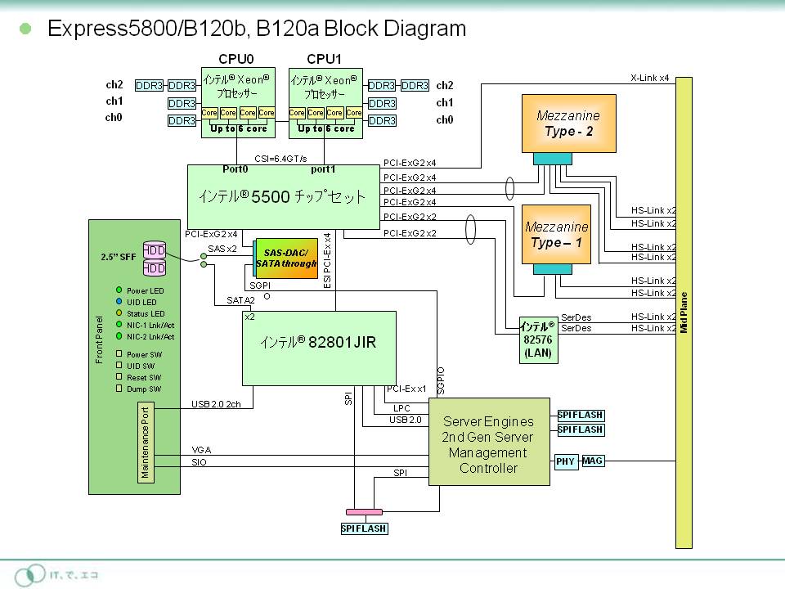Click the circular logo at bottom left
The image size is (785, 589).
(x=31, y=573)
